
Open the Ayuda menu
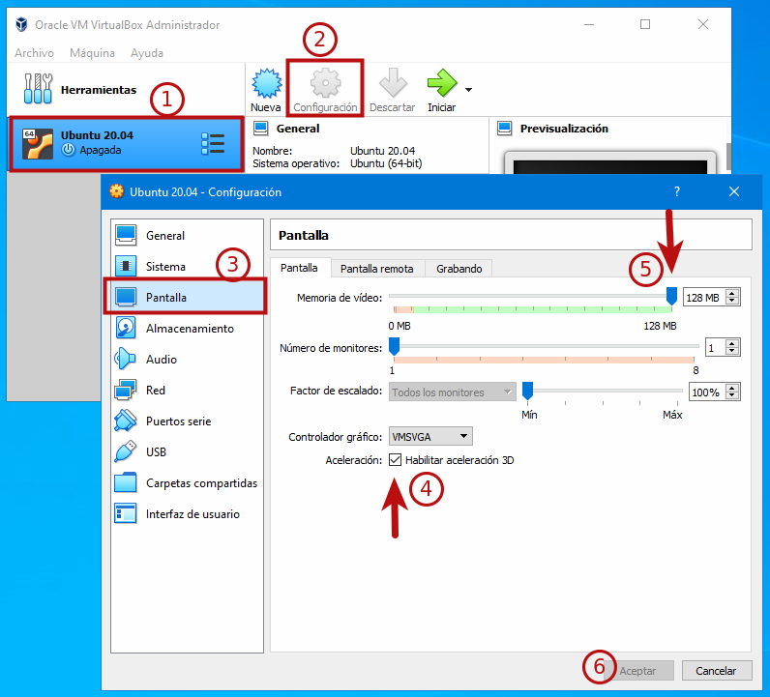pos(147,53)
